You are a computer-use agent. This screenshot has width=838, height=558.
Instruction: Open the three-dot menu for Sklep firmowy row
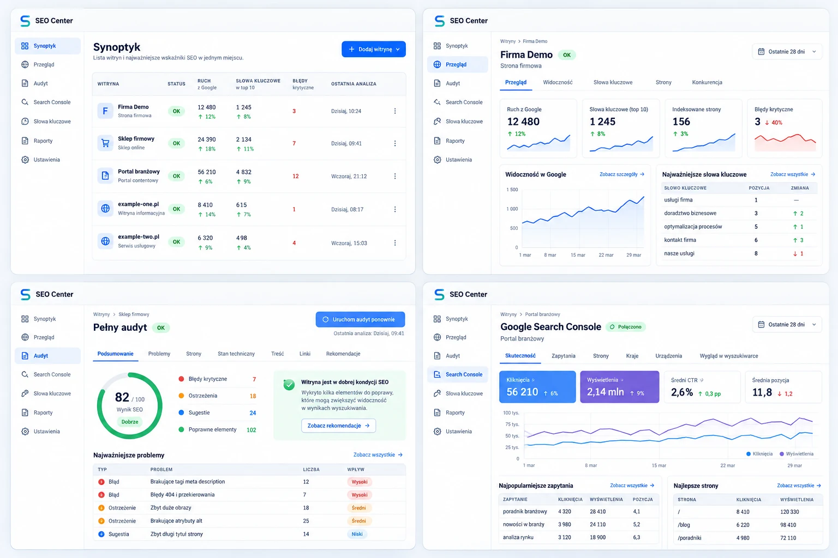click(x=395, y=143)
